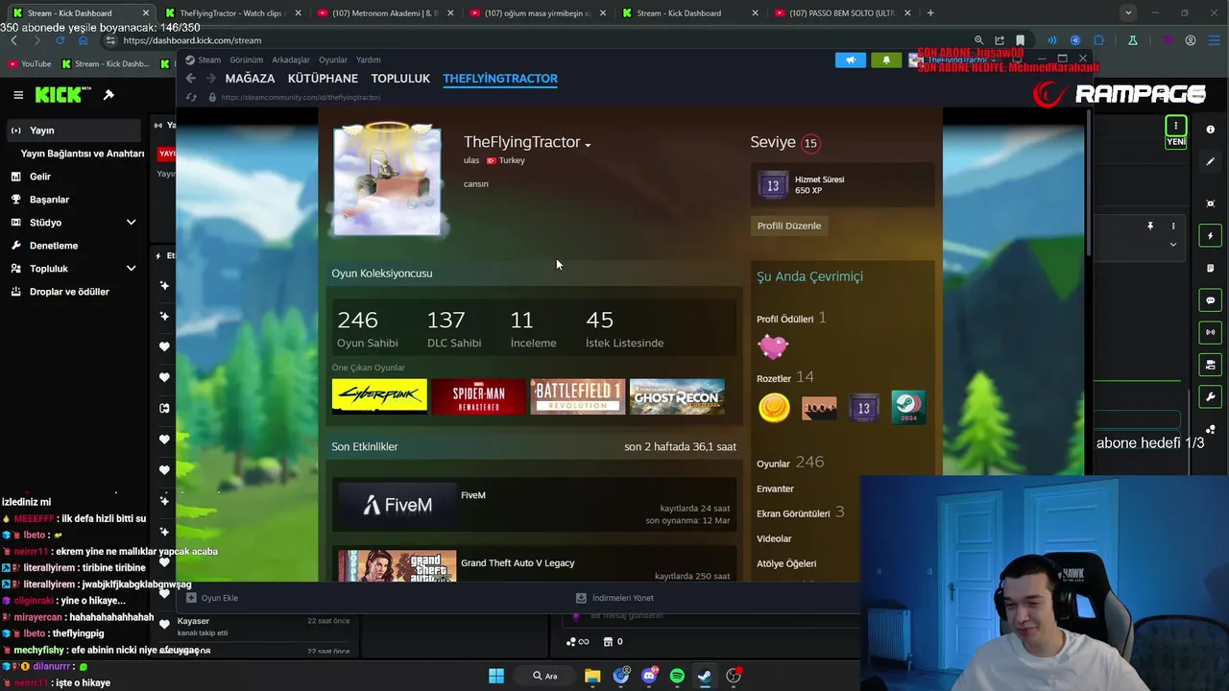This screenshot has height=691, width=1229.
Task: Expand chevron in Kick right panel
Action: tap(1172, 245)
